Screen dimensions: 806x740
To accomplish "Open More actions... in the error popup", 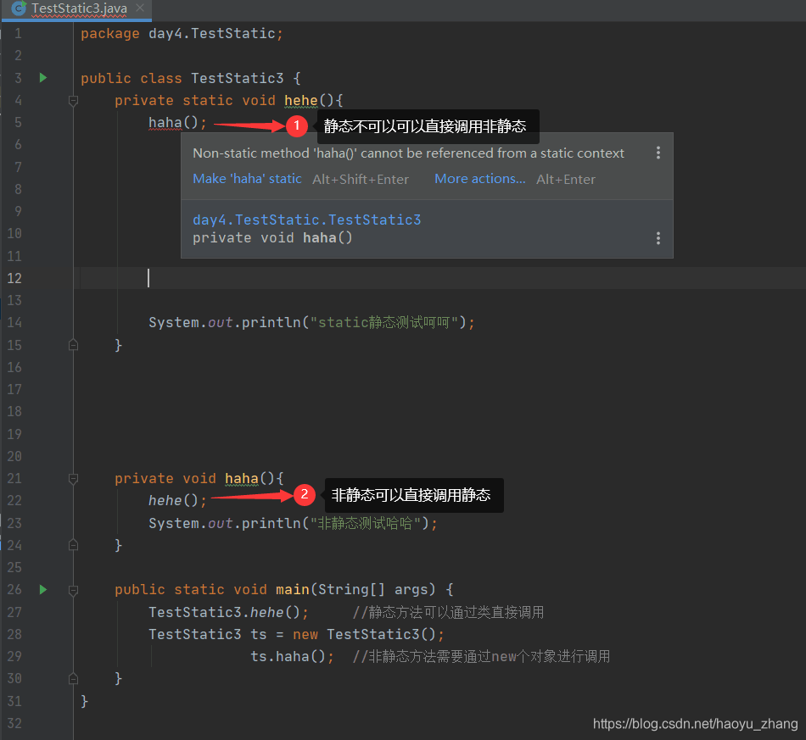I will [x=479, y=179].
